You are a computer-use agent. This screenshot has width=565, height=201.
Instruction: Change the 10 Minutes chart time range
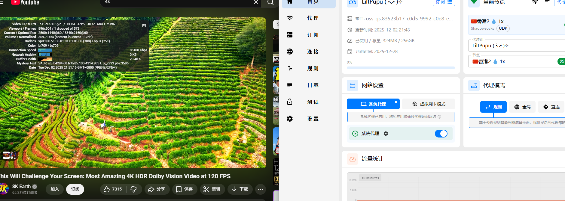(x=370, y=178)
